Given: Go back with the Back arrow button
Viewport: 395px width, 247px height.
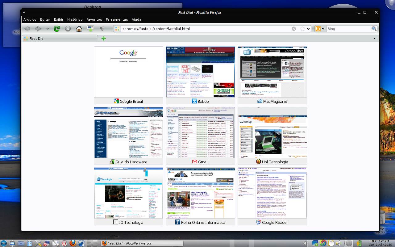Looking at the screenshot, I should coord(27,29).
